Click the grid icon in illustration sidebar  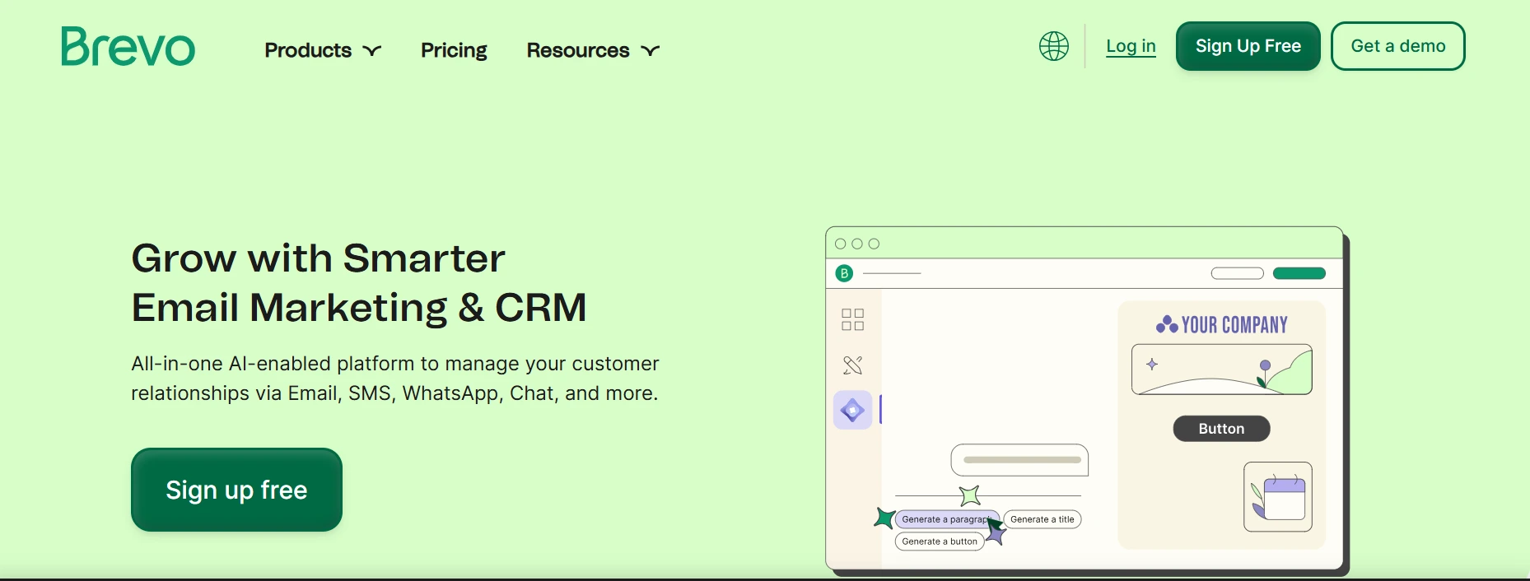tap(852, 319)
